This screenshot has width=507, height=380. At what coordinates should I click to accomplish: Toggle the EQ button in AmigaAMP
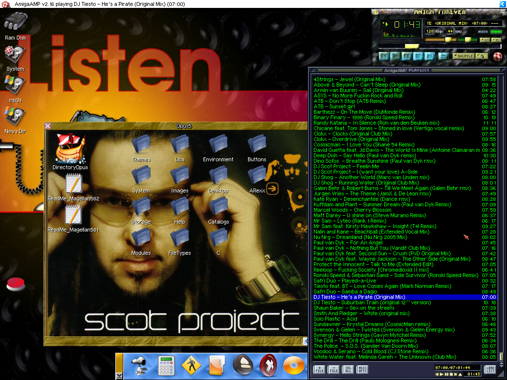(x=484, y=40)
